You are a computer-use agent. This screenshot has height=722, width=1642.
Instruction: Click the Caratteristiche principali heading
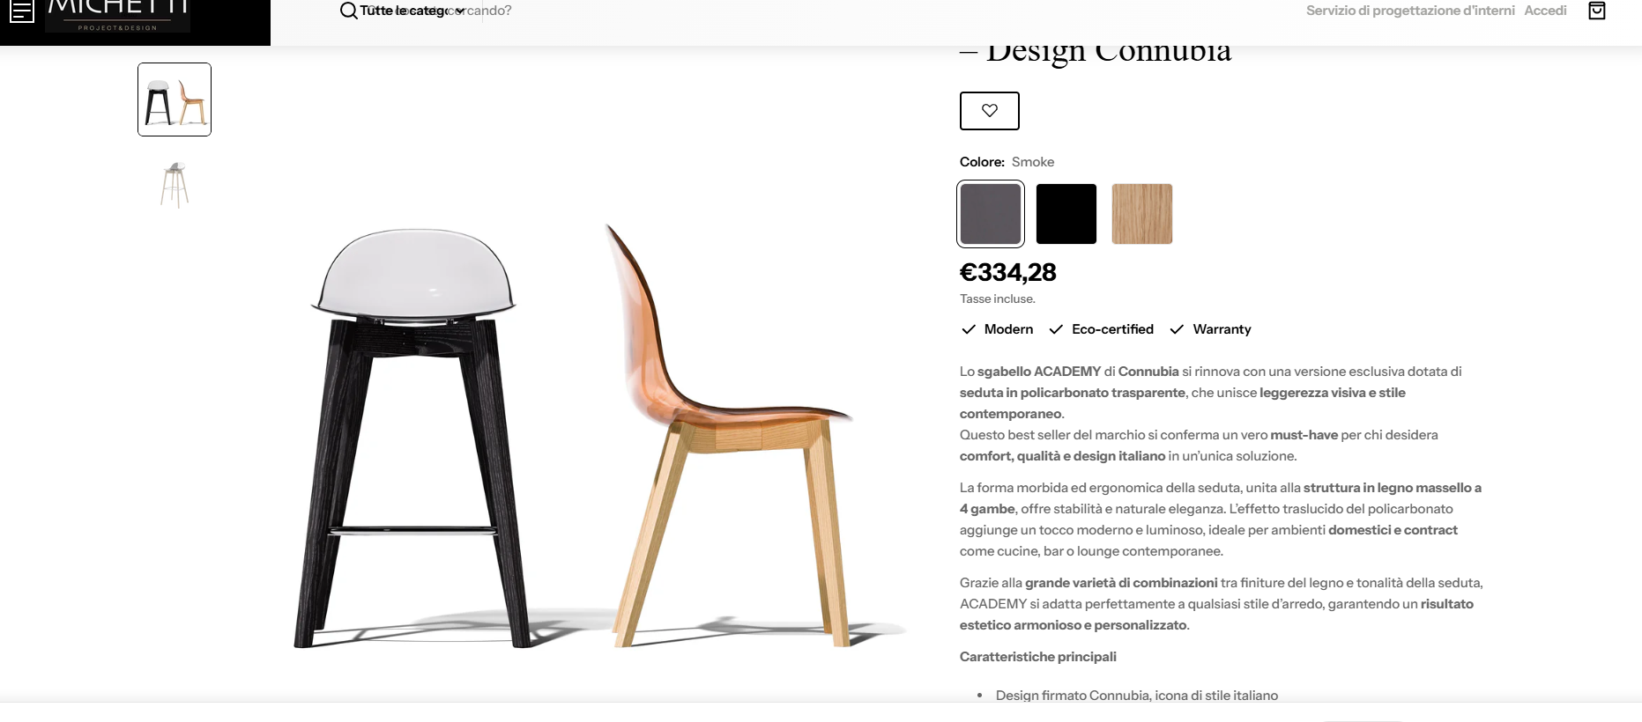(x=1038, y=657)
